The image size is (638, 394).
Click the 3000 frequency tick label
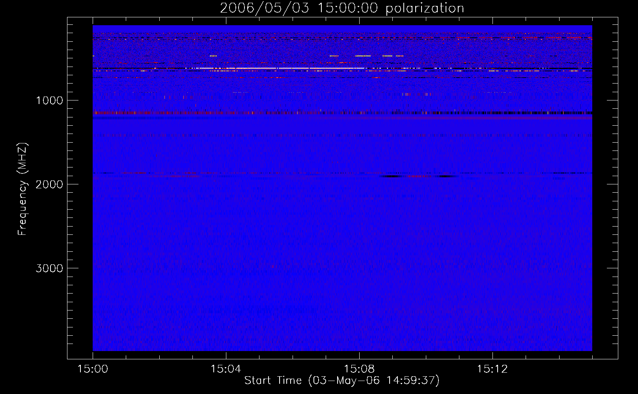pyautogui.click(x=49, y=268)
